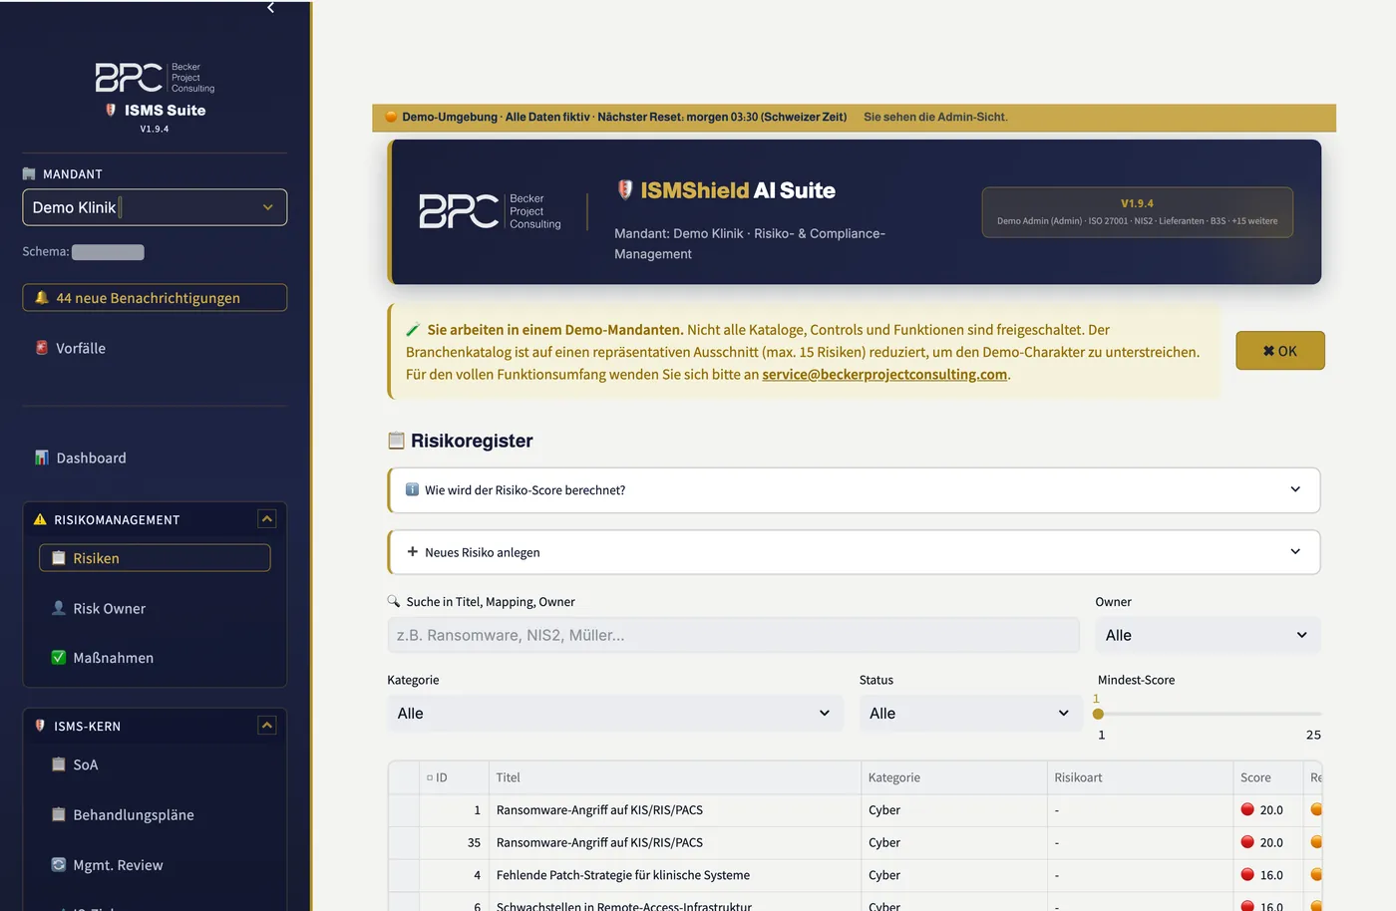Collapse the ISMS-Kern section
This screenshot has height=911, width=1396.
click(266, 725)
